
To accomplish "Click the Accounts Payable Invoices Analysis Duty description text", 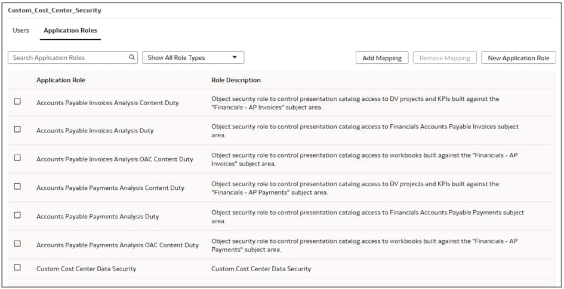I will click(x=365, y=131).
